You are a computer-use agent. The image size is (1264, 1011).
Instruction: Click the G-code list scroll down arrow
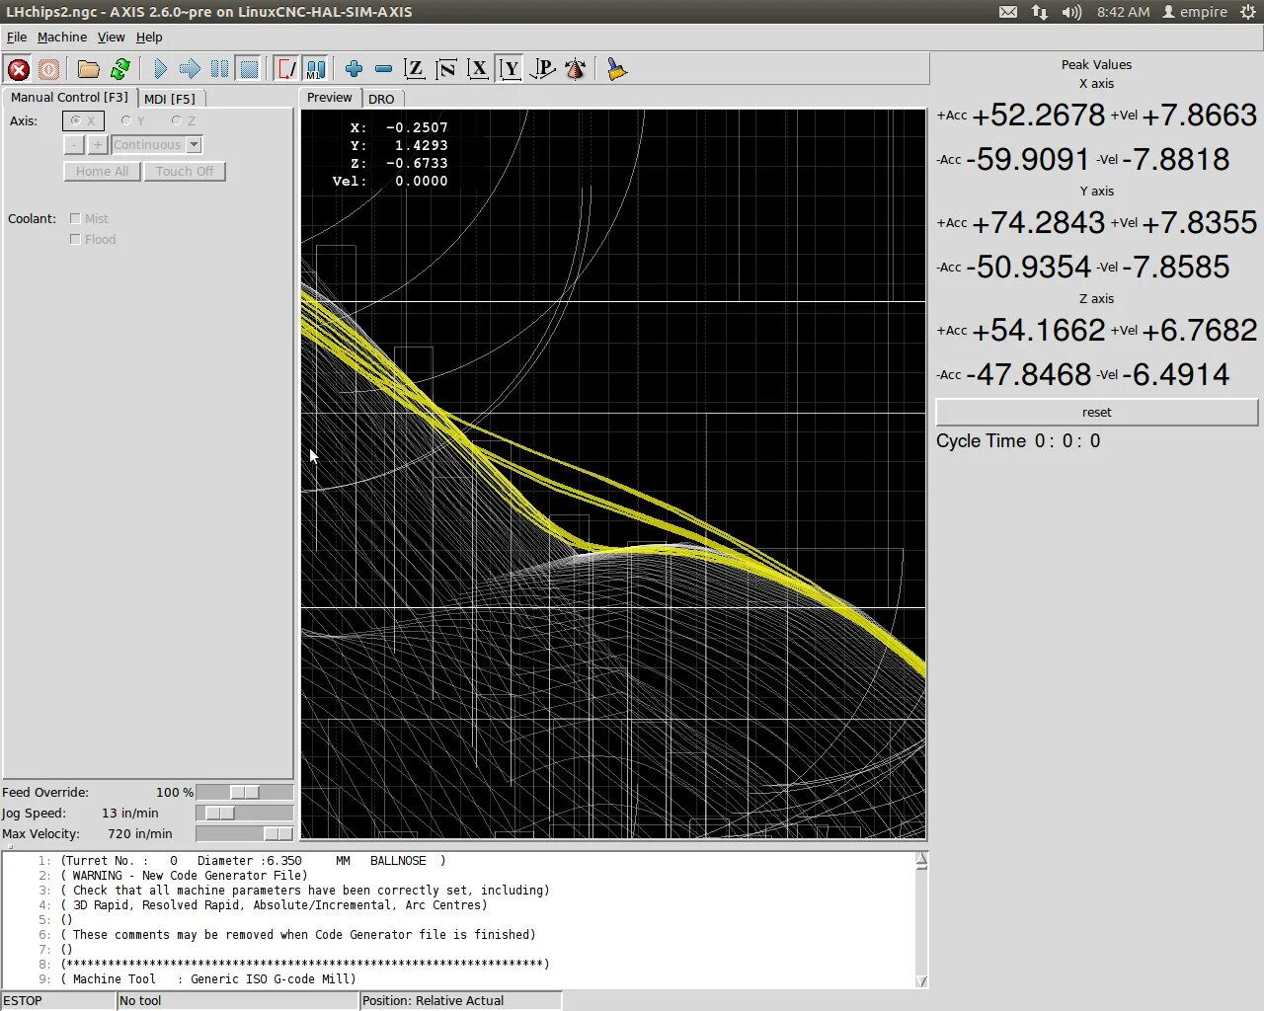[x=921, y=980]
